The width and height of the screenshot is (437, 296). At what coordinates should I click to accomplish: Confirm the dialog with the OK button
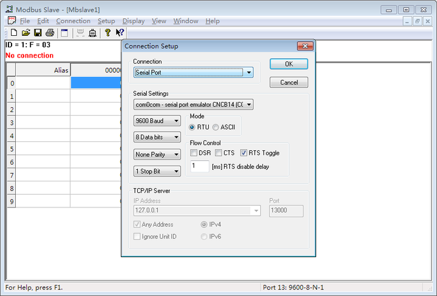tap(289, 64)
